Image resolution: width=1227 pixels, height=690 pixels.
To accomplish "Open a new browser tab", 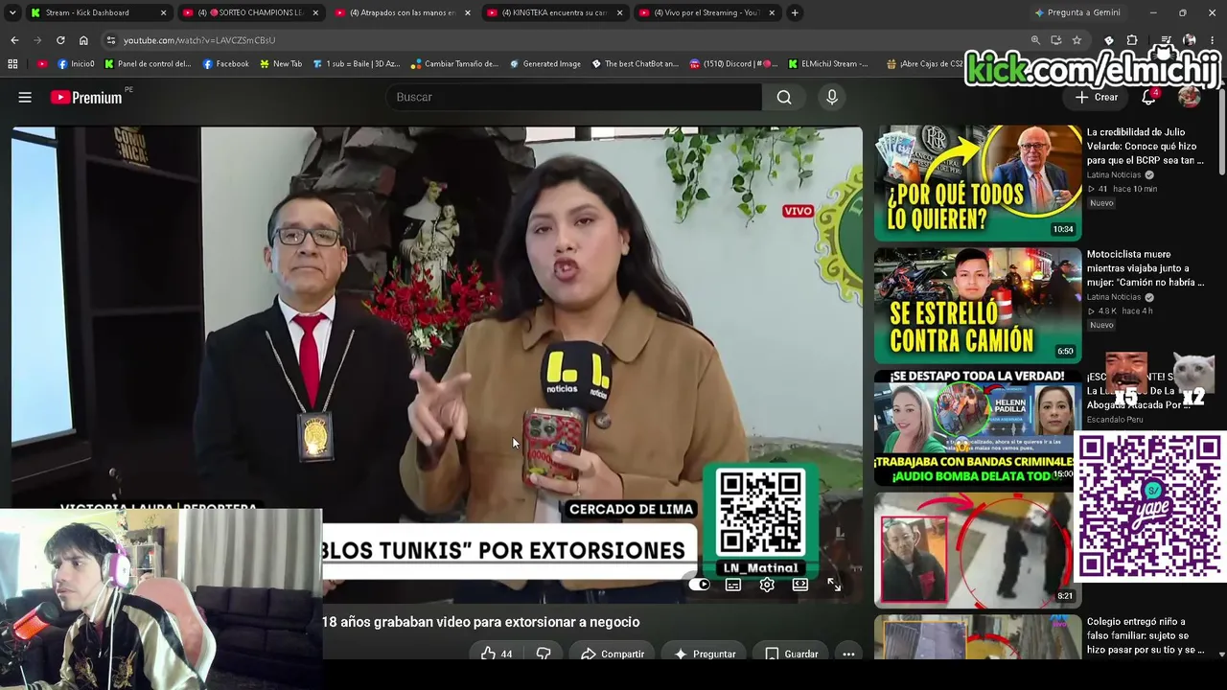I will (795, 12).
